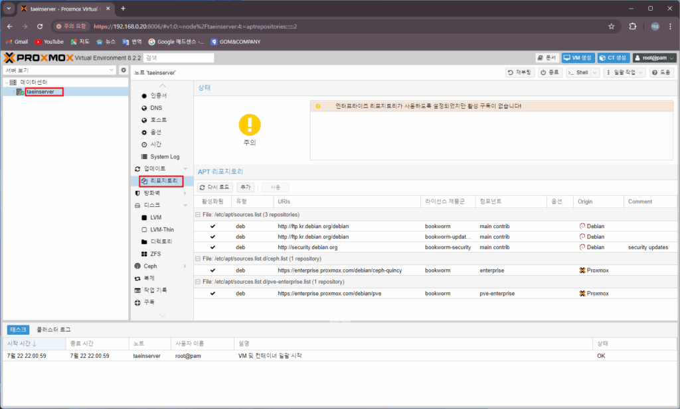Select the taeinserver node in the tree
The width and height of the screenshot is (680, 409).
[41, 91]
